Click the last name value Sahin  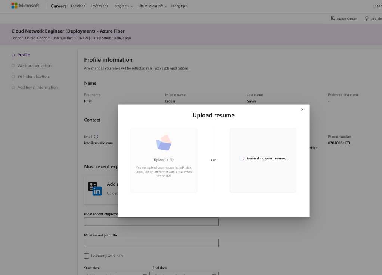251,101
